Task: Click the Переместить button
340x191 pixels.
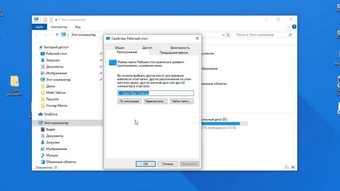Action: [x=156, y=101]
